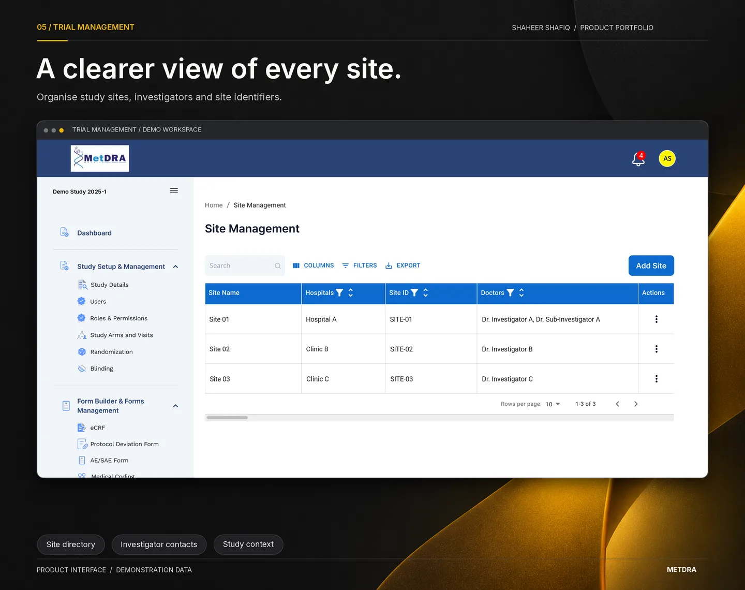Open the COLUMNS selector

pos(313,265)
